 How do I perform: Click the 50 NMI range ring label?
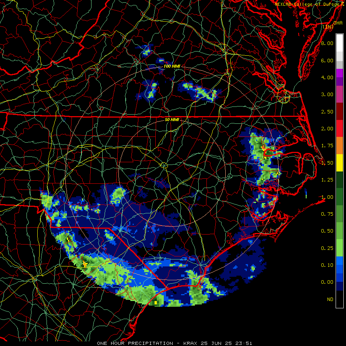click(x=172, y=120)
